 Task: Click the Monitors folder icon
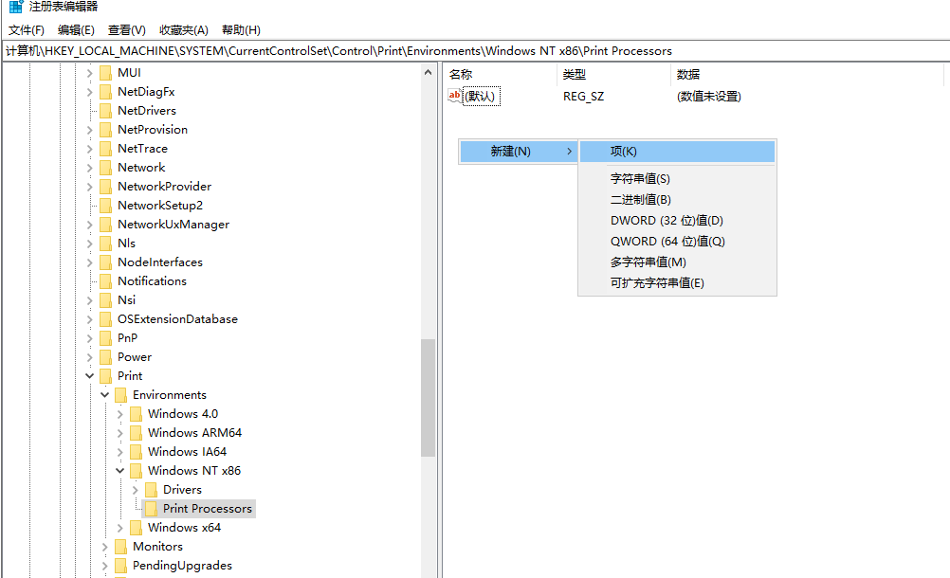pyautogui.click(x=120, y=547)
